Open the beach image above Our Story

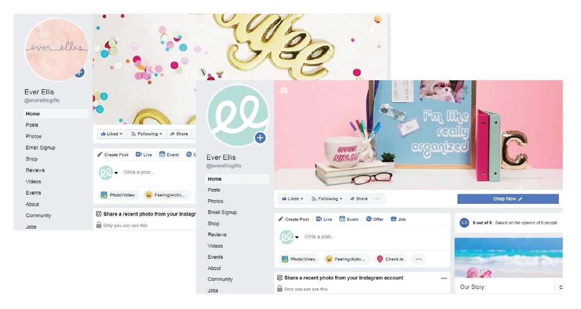(x=508, y=257)
